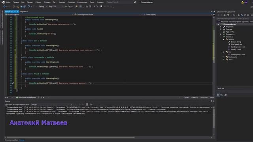Open the Вид menu
Viewport: 253px width, 142px height.
coord(23,2)
